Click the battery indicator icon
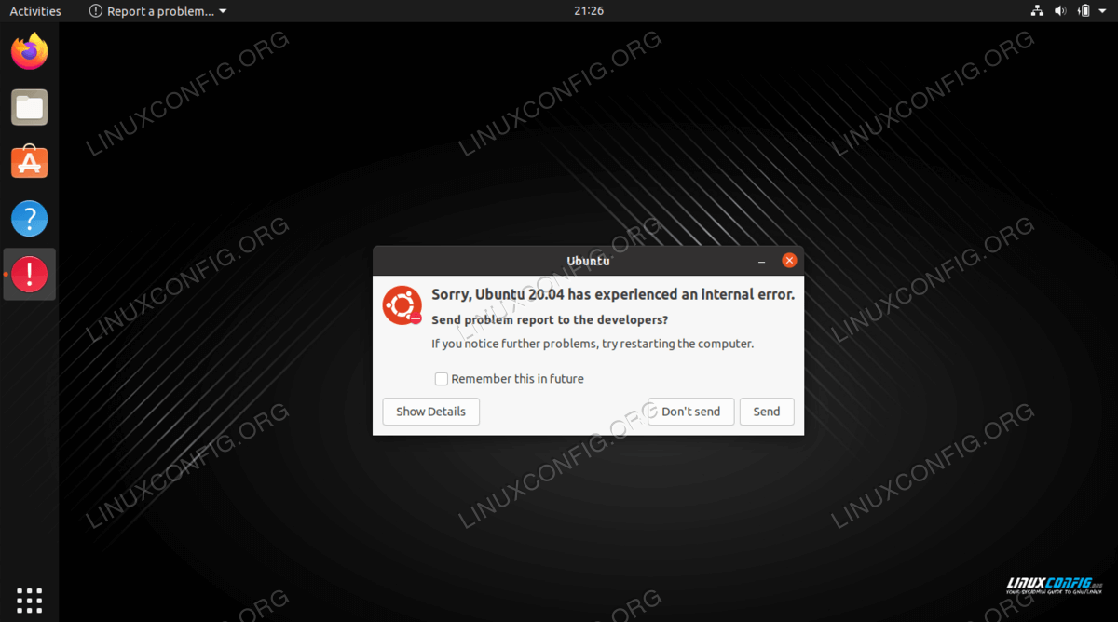The width and height of the screenshot is (1118, 622). click(1084, 11)
